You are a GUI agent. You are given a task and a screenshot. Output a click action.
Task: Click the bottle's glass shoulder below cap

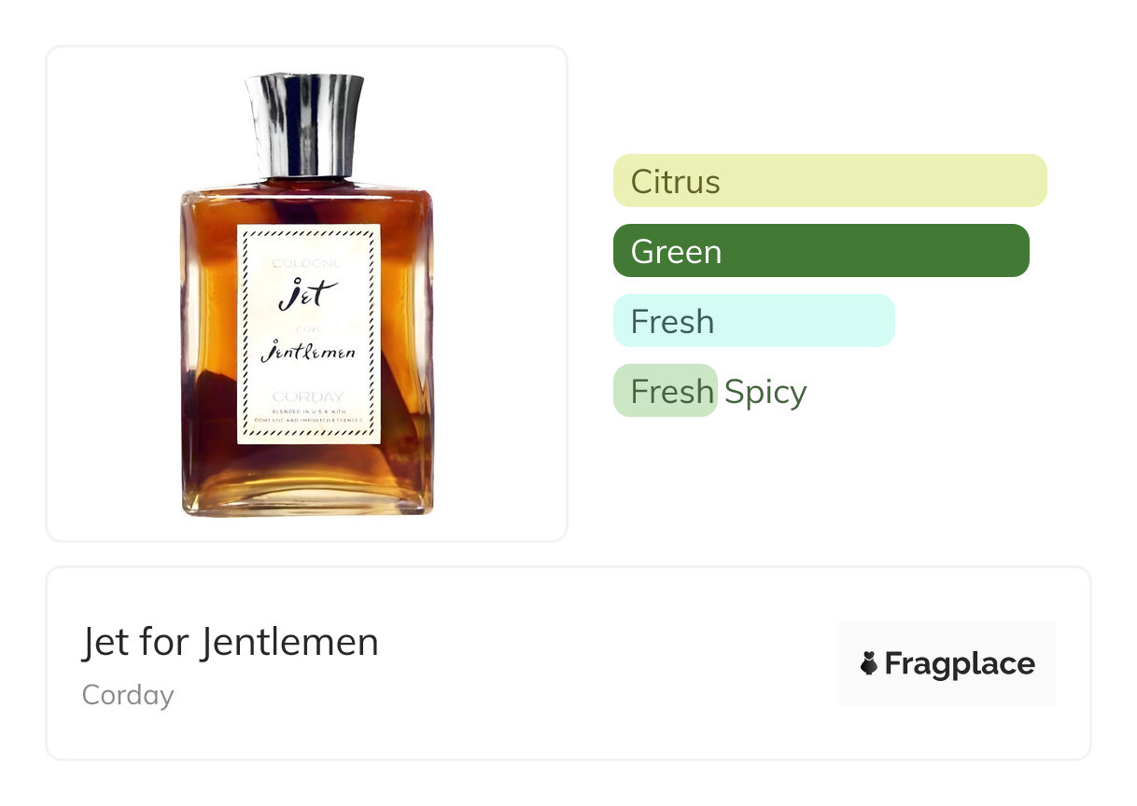pyautogui.click(x=306, y=191)
